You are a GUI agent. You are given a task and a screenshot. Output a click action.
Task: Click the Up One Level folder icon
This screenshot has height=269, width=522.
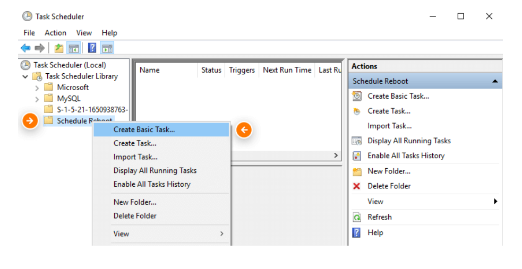coord(59,48)
